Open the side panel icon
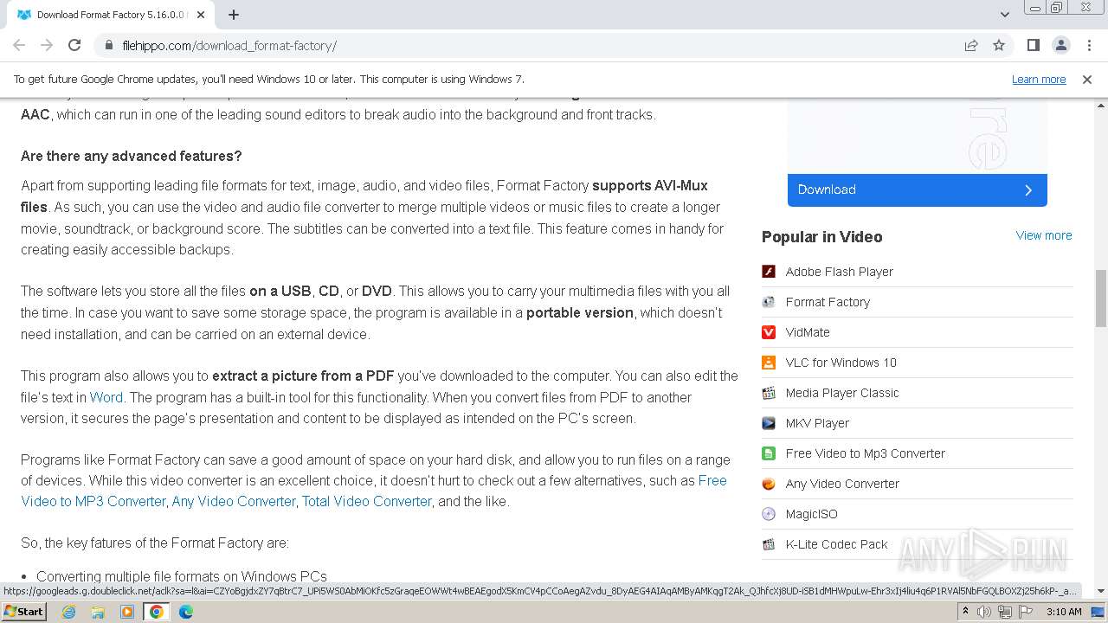 [1033, 45]
